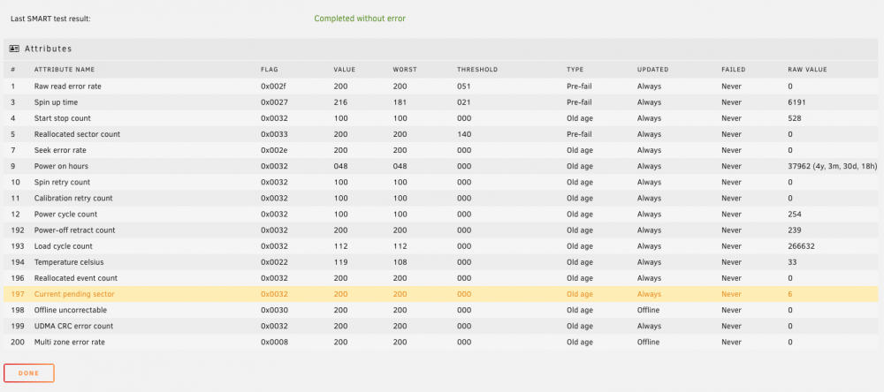The image size is (884, 392).
Task: Select the 'Power cycle count' attribute
Action: 65,214
